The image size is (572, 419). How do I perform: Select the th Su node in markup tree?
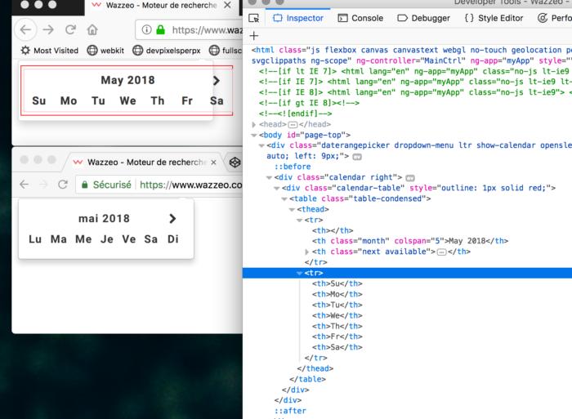pyautogui.click(x=337, y=283)
